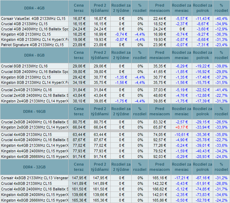Select Kingston 2x4GB 2133MHz CL14 HyperX row name
This screenshot has width=230, height=203.
point(35,101)
